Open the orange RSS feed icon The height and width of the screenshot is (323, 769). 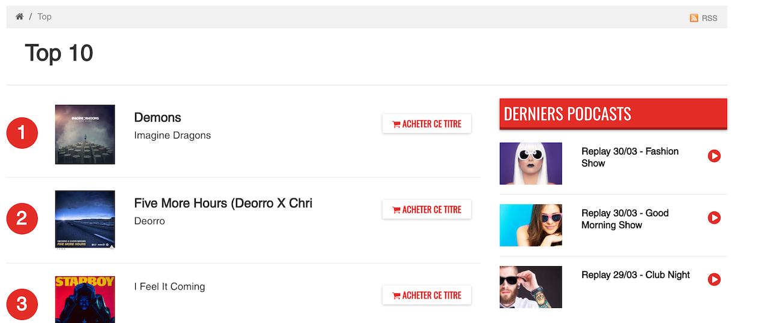(694, 18)
